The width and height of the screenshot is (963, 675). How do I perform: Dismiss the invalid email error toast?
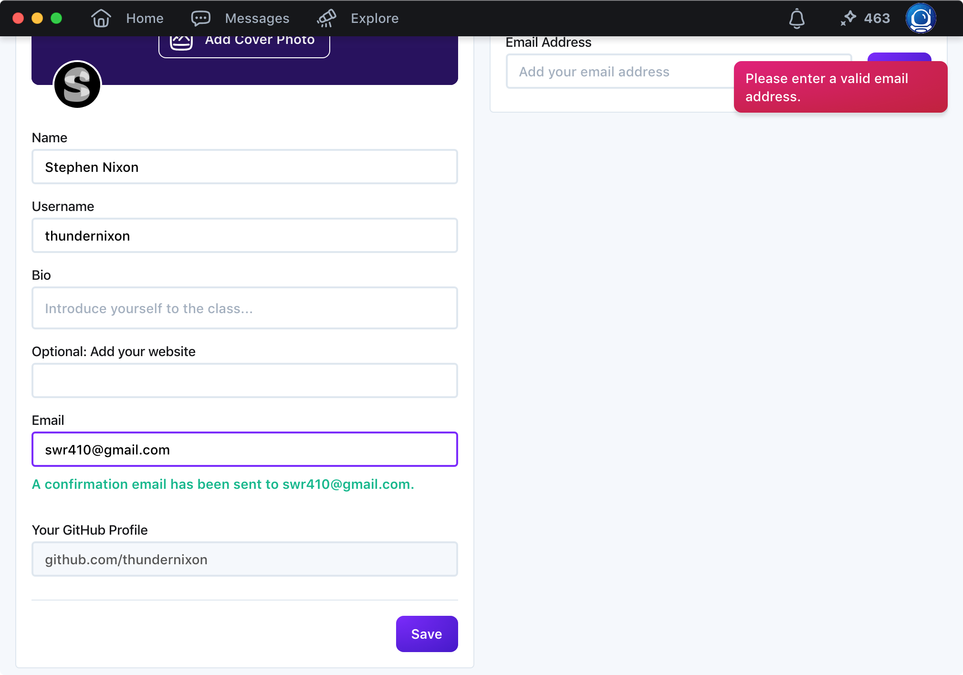pyautogui.click(x=840, y=87)
